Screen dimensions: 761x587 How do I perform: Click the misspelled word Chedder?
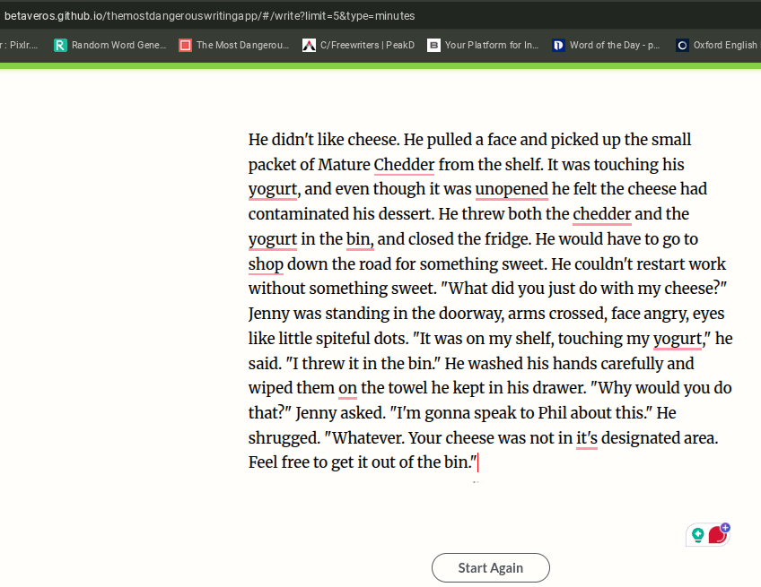click(404, 165)
